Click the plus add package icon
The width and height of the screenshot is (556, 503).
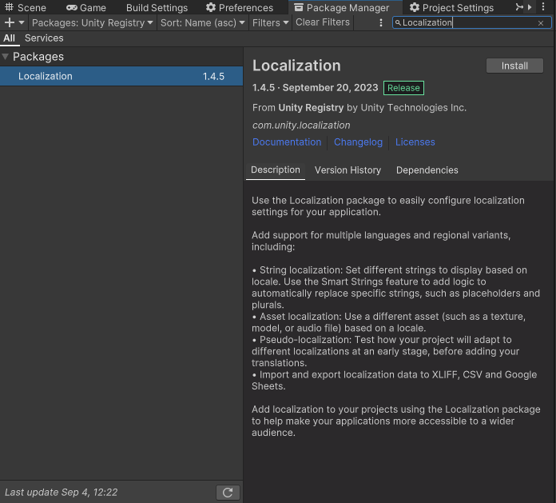point(10,22)
